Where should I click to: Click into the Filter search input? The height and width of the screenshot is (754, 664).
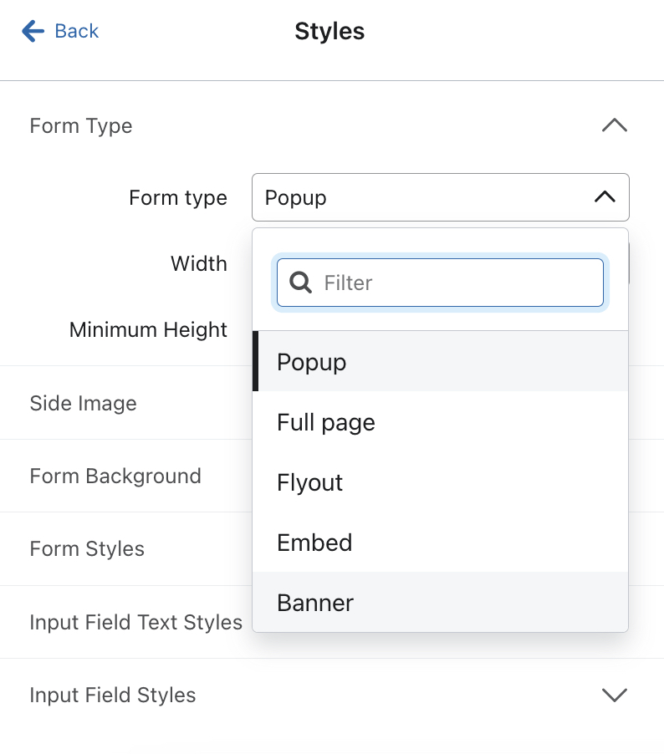pyautogui.click(x=418, y=283)
